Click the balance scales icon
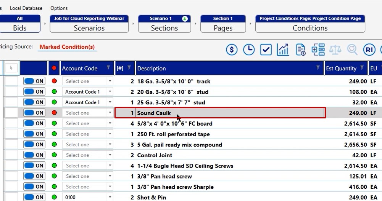 [335, 49]
